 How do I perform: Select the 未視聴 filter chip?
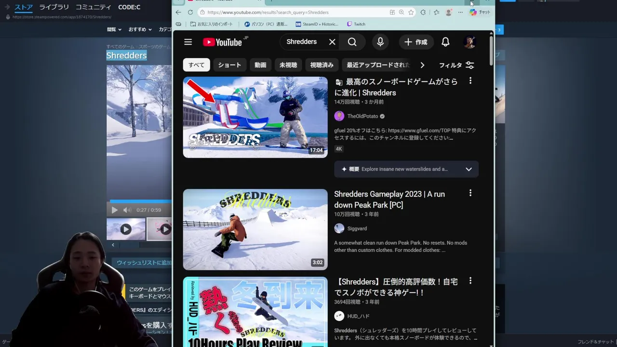pos(288,65)
